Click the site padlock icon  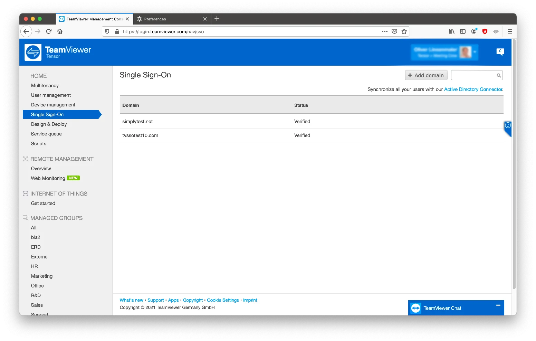point(117,31)
